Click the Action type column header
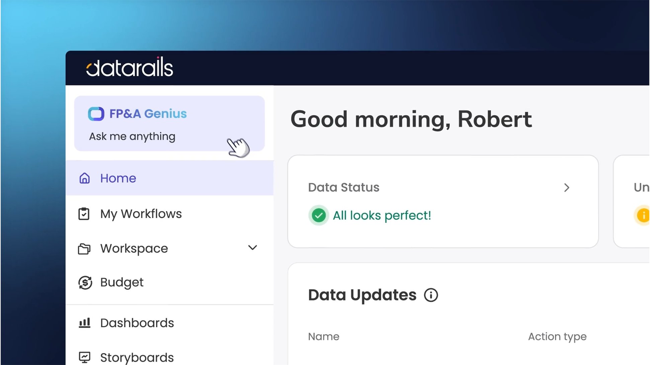The width and height of the screenshot is (650, 365). (557, 337)
